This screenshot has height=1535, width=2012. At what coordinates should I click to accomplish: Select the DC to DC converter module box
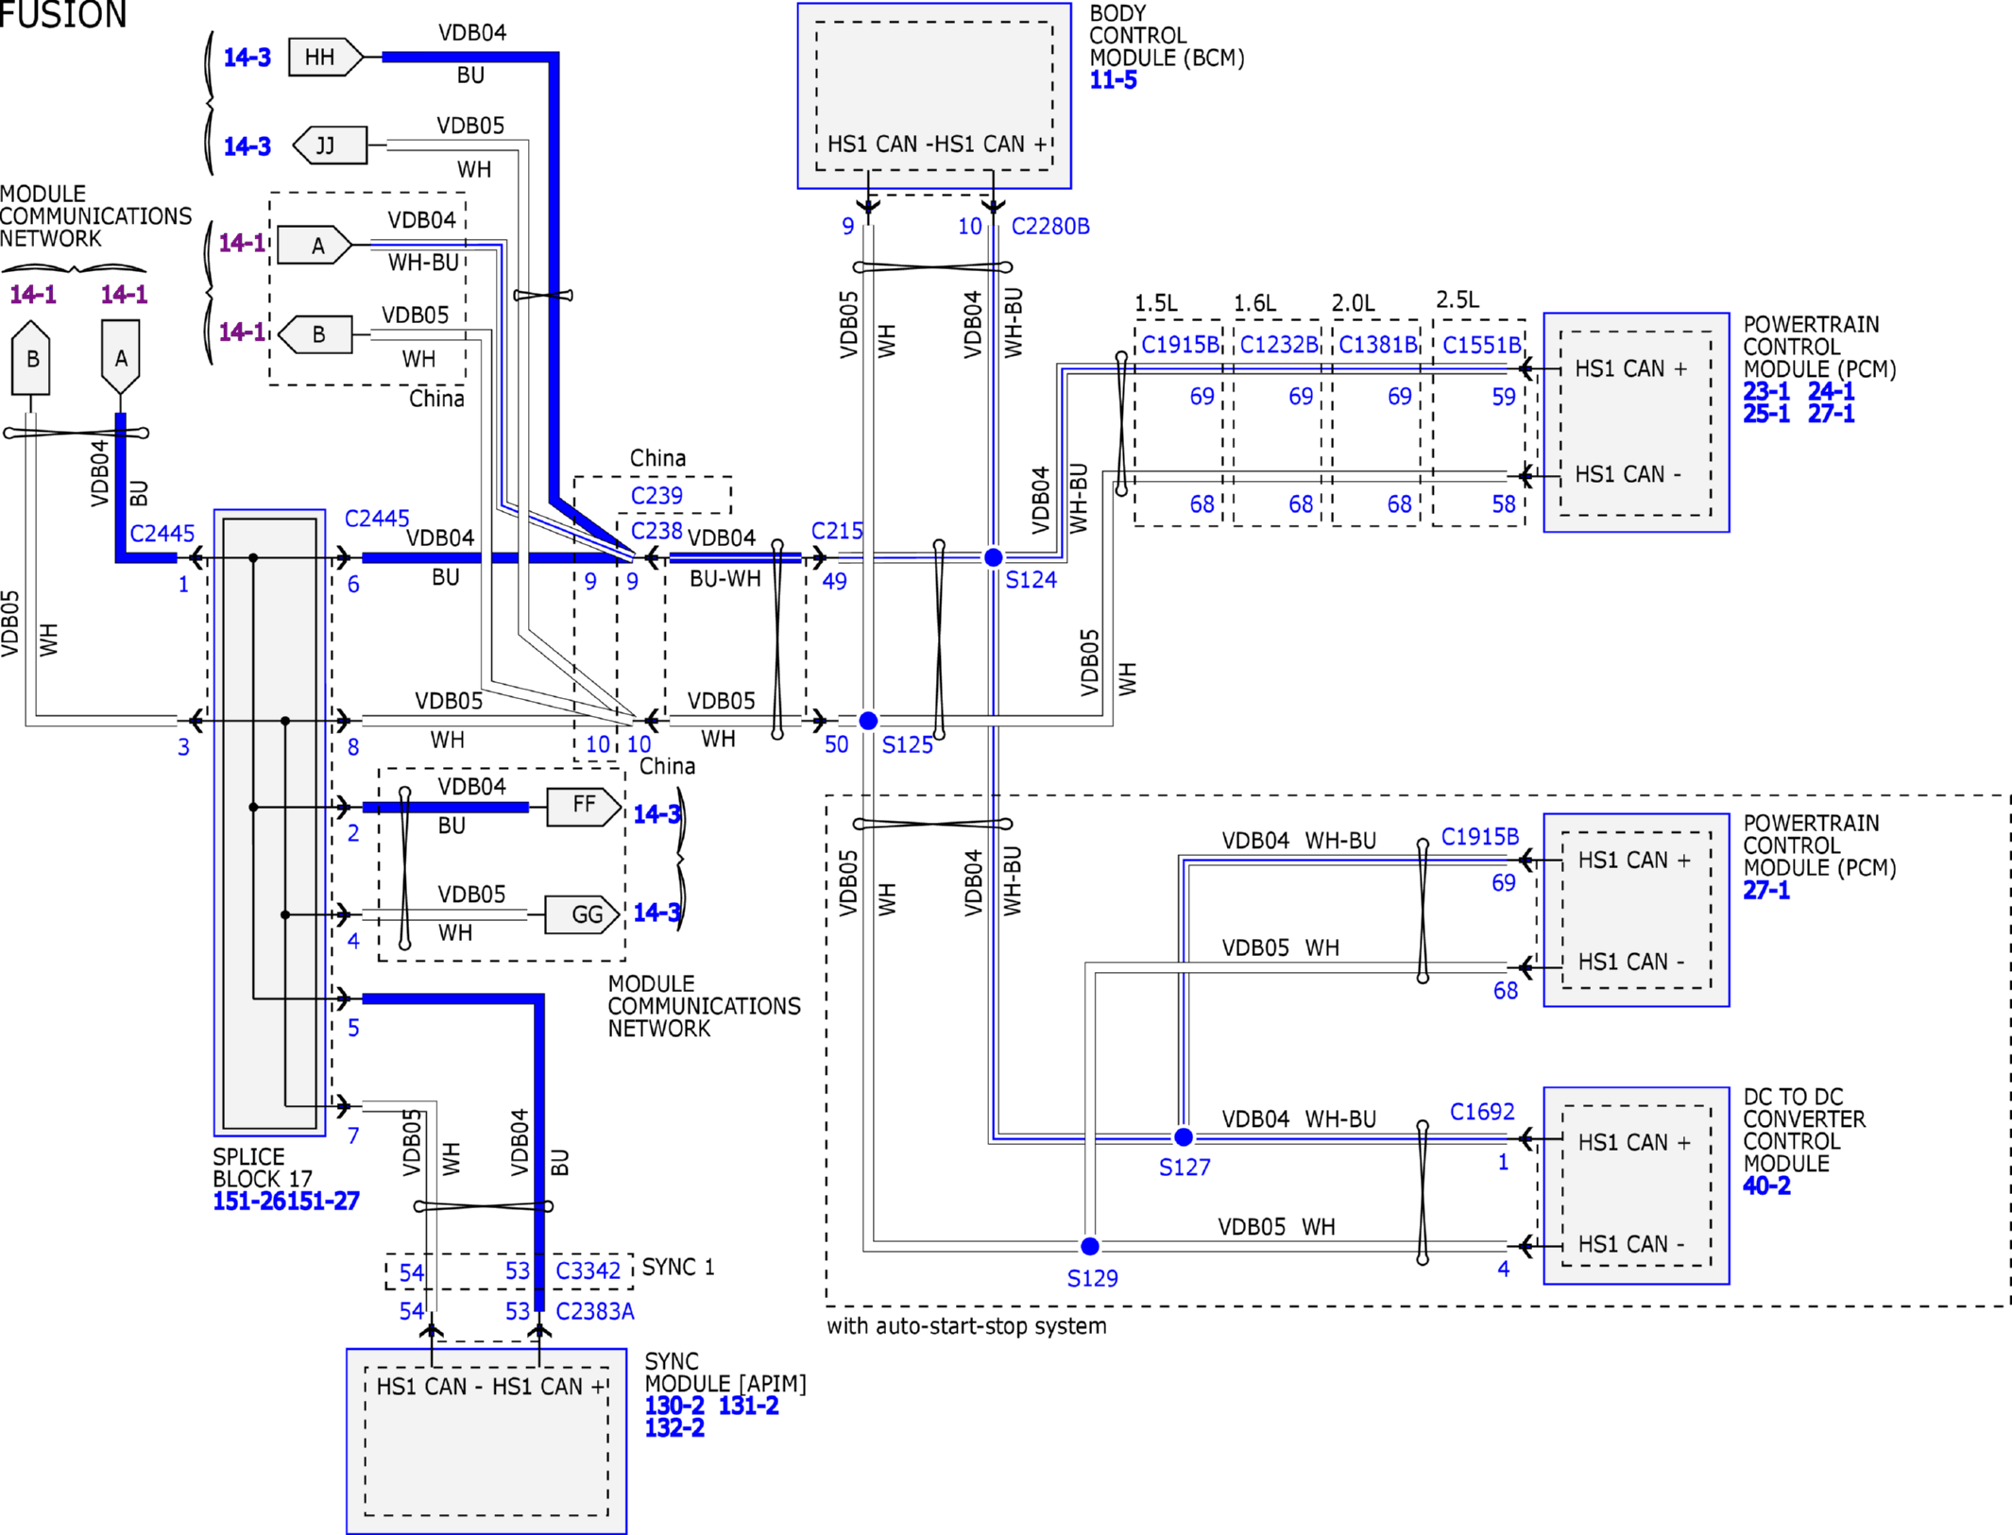tap(1636, 1185)
